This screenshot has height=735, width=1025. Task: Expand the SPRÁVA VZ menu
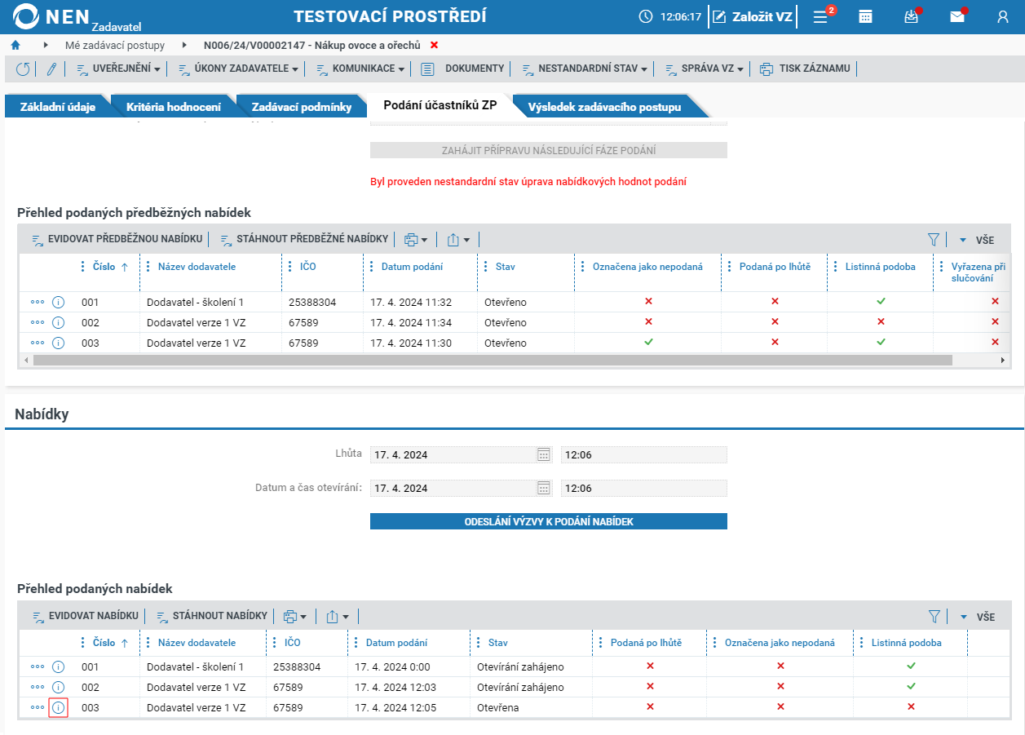click(704, 69)
